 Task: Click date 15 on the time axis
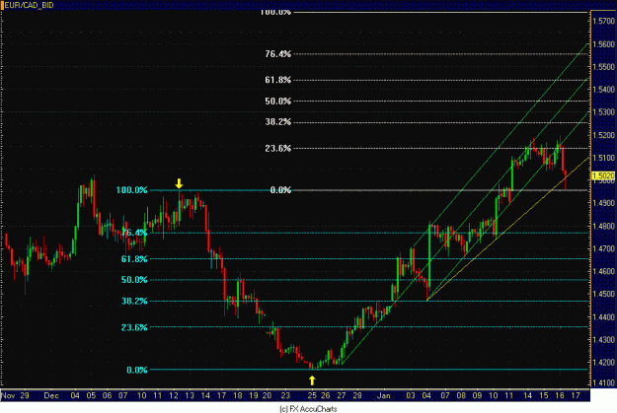pos(543,395)
